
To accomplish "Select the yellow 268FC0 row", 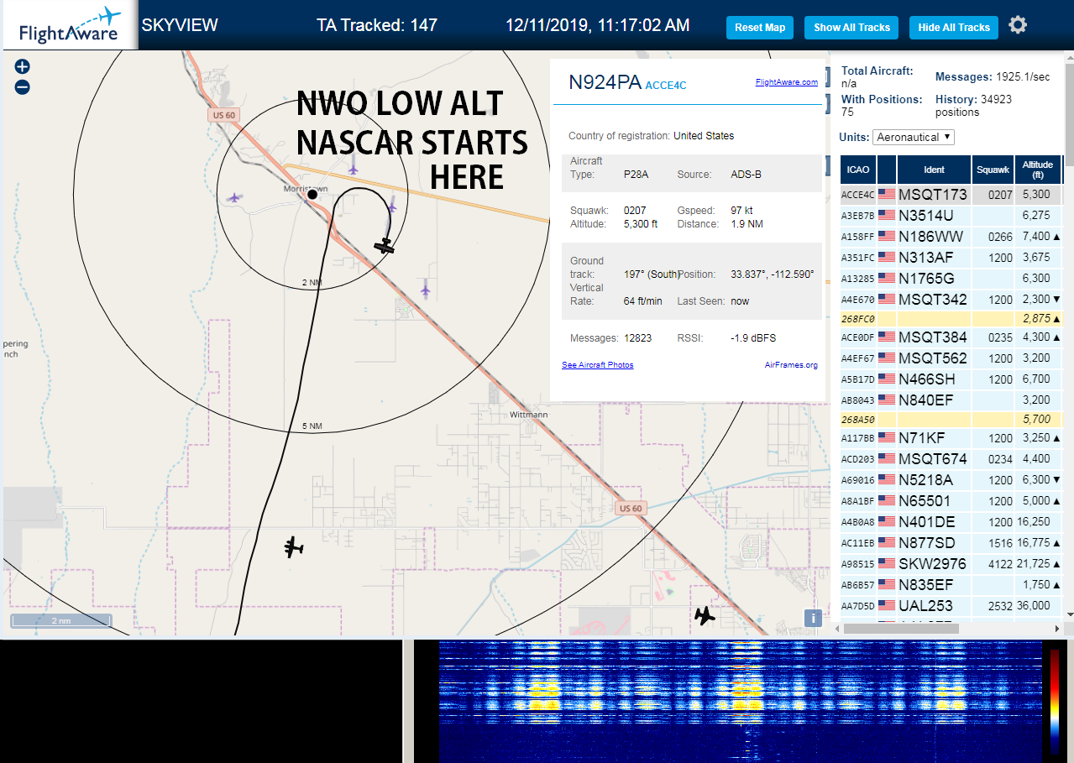I will (x=951, y=319).
